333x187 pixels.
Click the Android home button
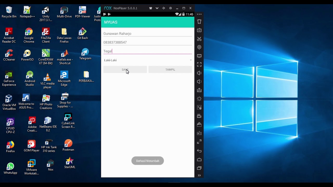(x=199, y=159)
